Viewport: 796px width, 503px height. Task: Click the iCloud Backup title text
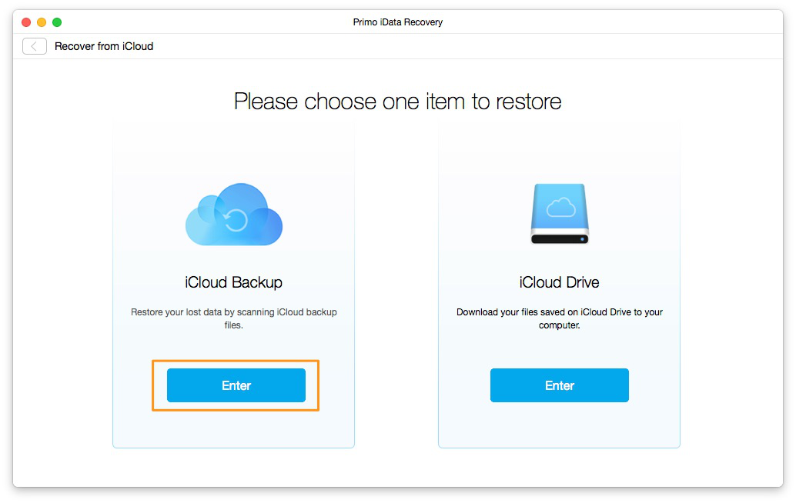click(x=233, y=282)
